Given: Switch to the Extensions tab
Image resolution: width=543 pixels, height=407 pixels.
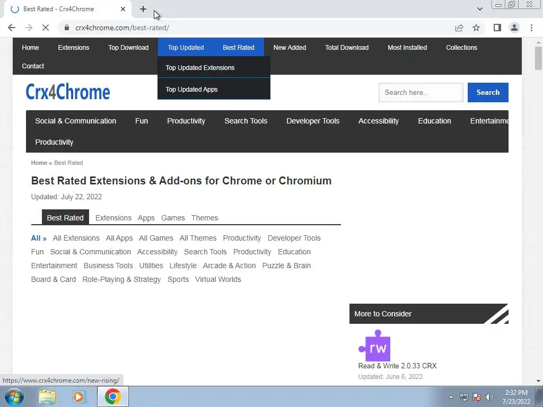Looking at the screenshot, I should 113,218.
